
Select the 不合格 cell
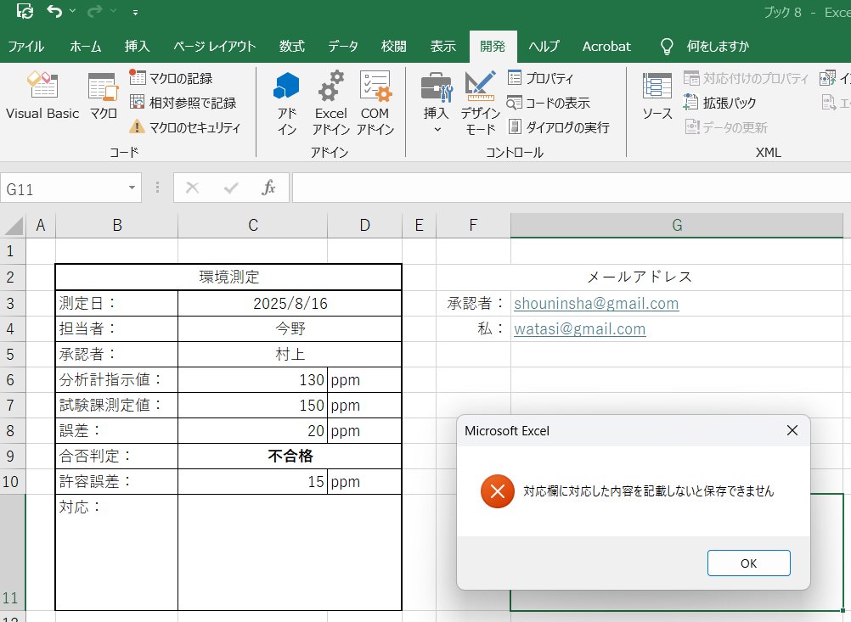(290, 456)
